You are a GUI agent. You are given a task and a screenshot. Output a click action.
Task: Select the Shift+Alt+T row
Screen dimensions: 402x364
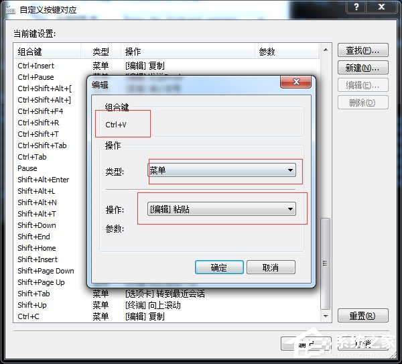37,214
